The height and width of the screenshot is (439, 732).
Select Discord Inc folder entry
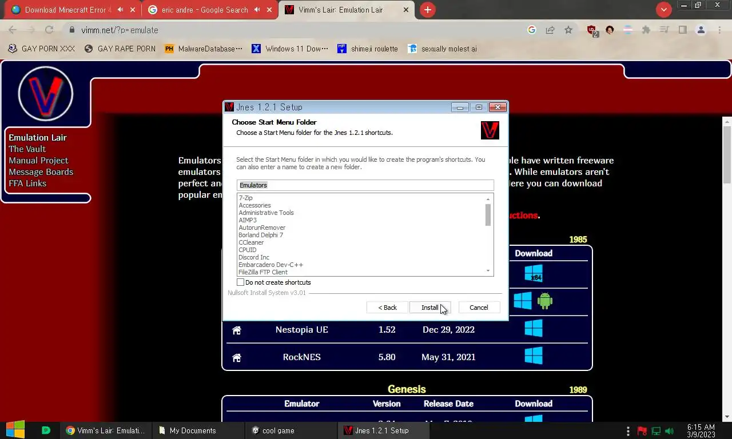click(x=254, y=257)
